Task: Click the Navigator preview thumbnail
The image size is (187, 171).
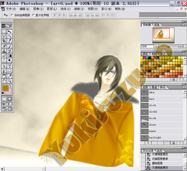Action: [x=163, y=35]
